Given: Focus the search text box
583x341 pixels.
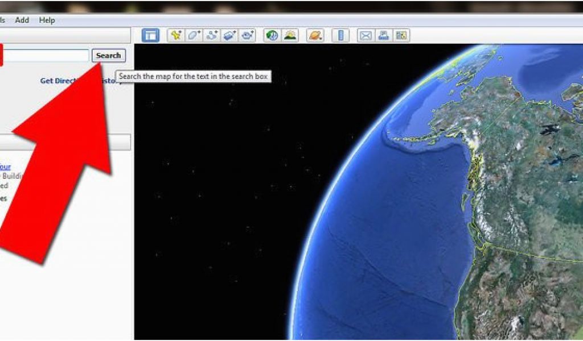Looking at the screenshot, I should (46, 56).
